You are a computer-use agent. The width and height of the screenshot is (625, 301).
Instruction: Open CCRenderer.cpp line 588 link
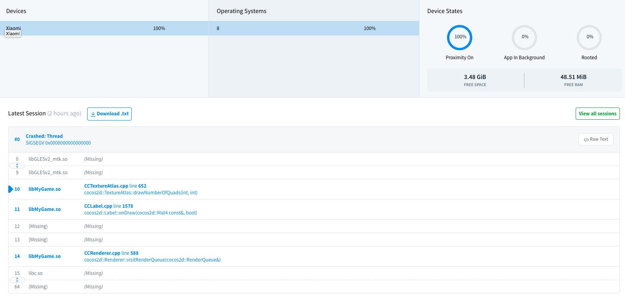click(x=111, y=253)
